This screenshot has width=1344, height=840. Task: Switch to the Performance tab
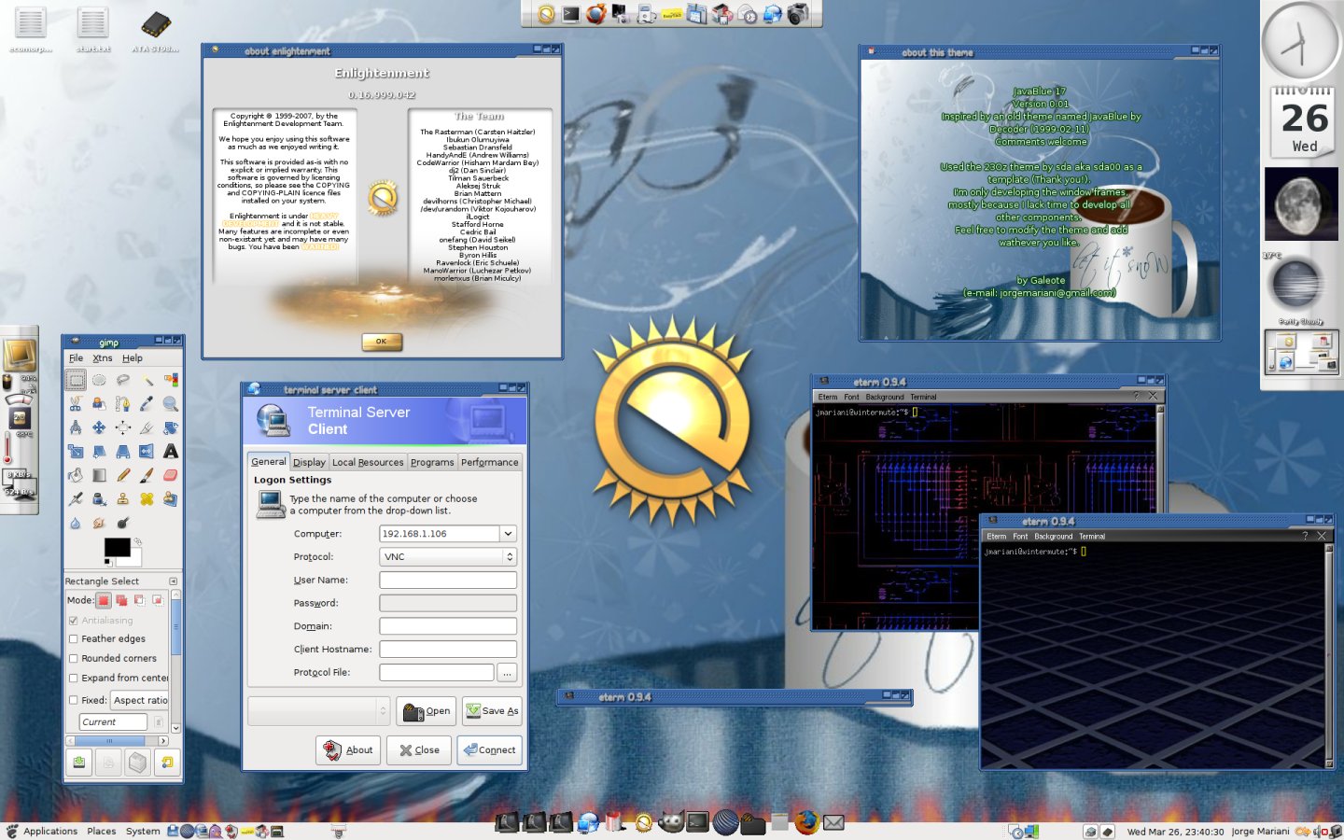[489, 462]
